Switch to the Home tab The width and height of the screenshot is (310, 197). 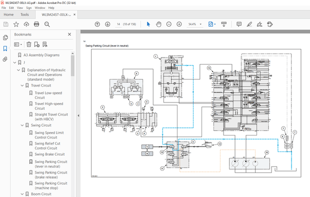8,14
